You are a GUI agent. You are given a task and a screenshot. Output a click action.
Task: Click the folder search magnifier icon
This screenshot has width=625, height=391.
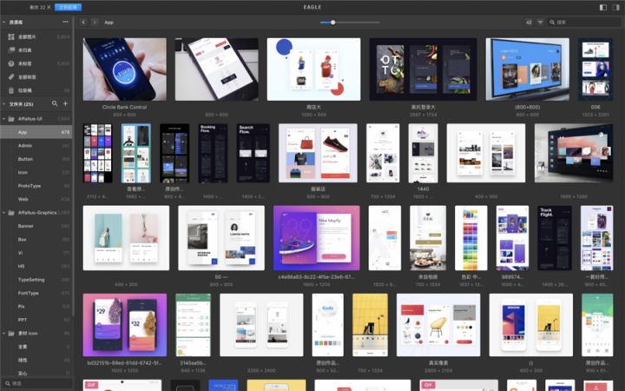[x=55, y=103]
